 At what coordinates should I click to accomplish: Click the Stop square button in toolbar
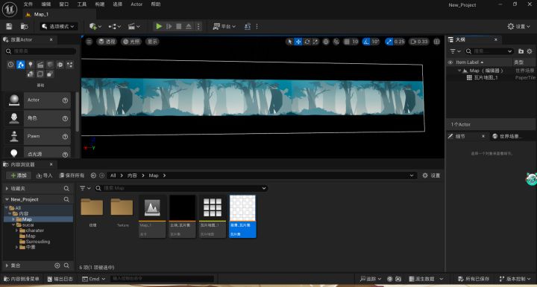click(178, 26)
